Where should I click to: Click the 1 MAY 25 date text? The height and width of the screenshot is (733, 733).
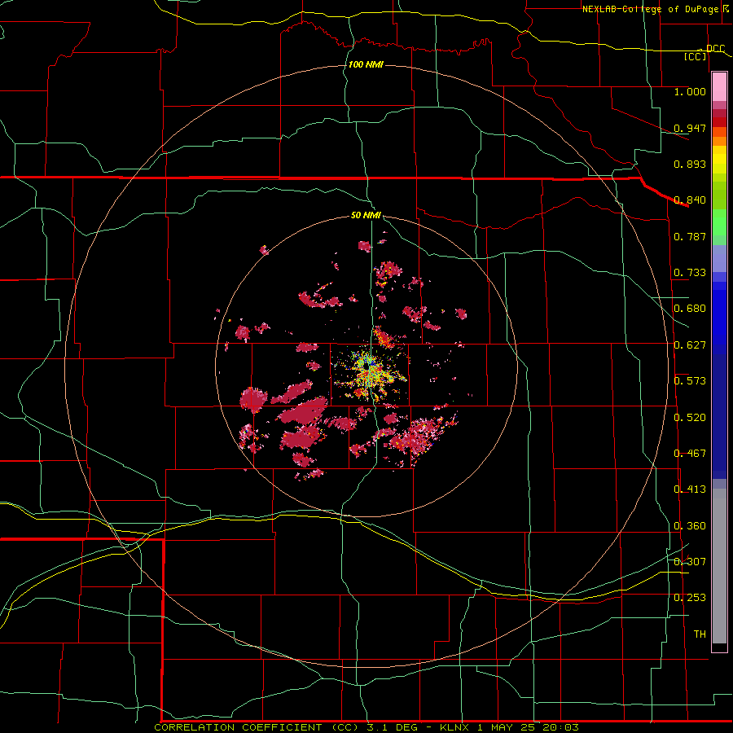[506, 727]
